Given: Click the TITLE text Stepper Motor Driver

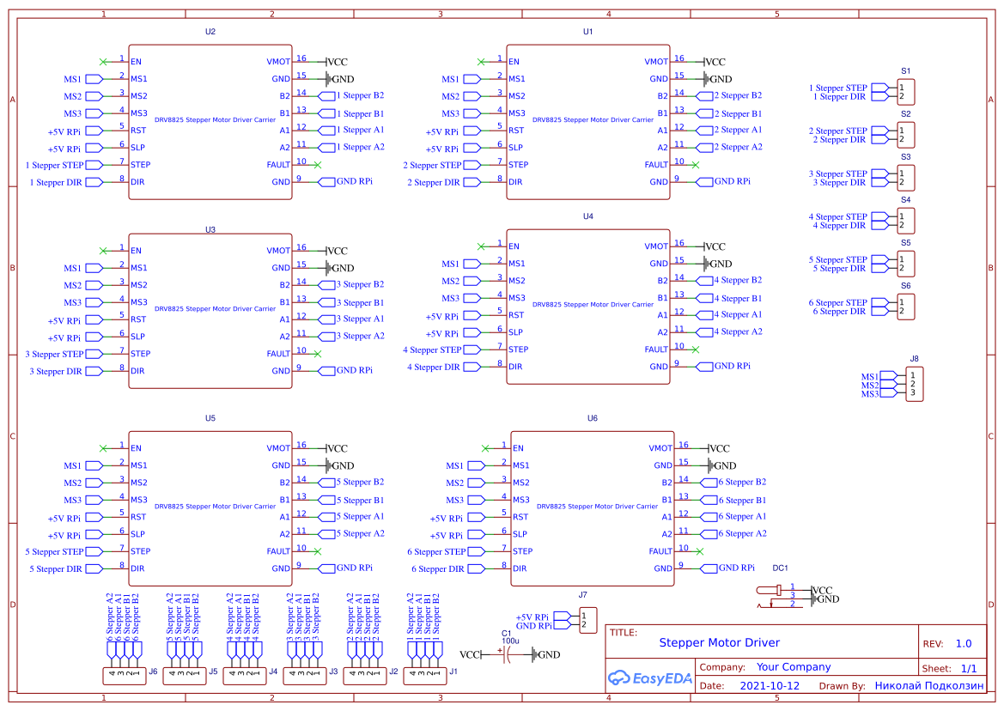Looking at the screenshot, I should (x=720, y=641).
